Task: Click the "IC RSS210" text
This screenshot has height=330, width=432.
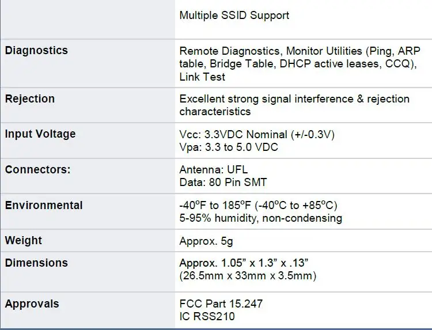Action: pyautogui.click(x=207, y=316)
